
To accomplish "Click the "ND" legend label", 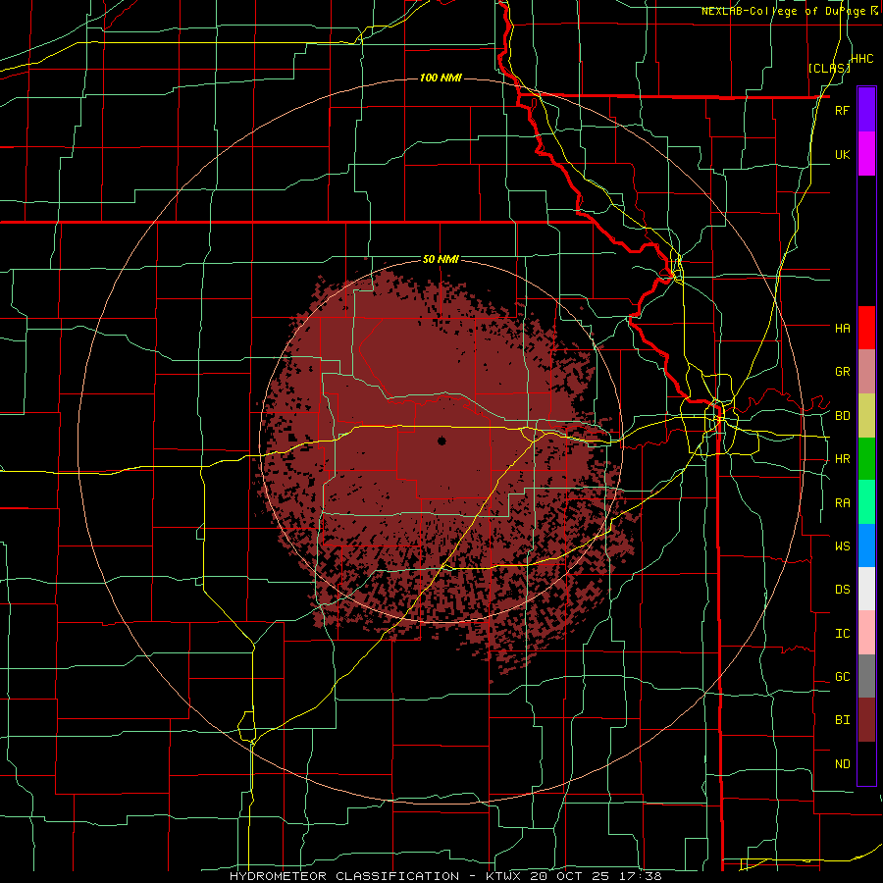I will 842,764.
